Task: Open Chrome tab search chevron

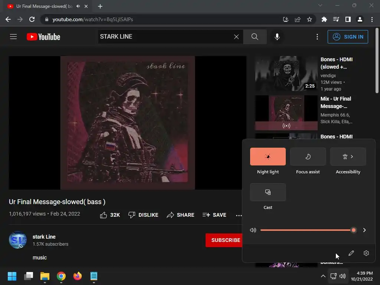Action: point(320,5)
